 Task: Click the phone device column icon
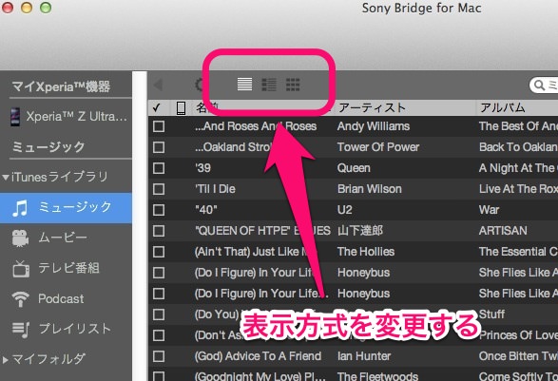[181, 107]
